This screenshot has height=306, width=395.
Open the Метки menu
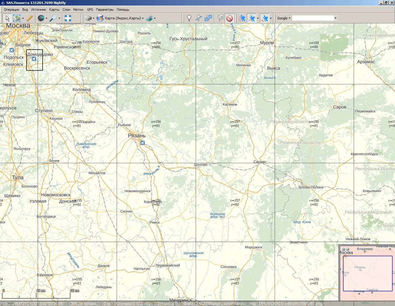point(78,10)
